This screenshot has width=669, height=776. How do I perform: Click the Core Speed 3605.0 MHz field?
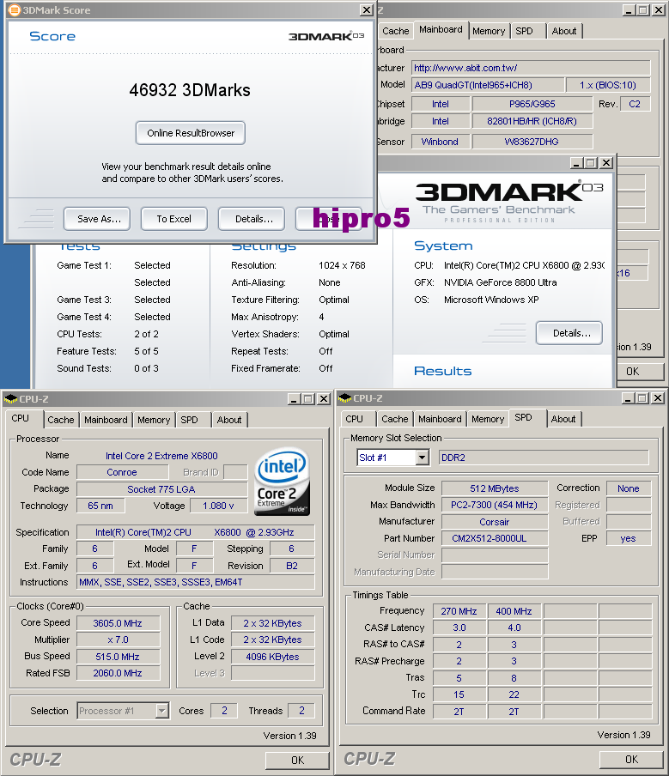(x=118, y=623)
